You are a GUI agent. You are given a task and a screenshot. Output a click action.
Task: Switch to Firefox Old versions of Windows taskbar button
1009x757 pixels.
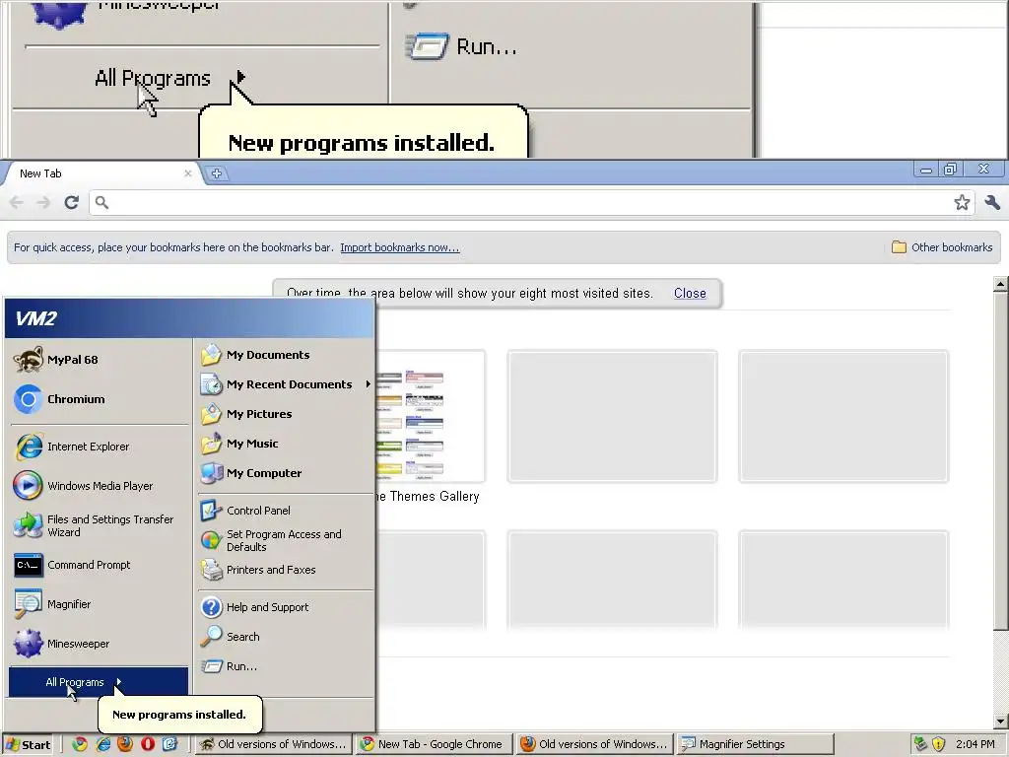594,744
